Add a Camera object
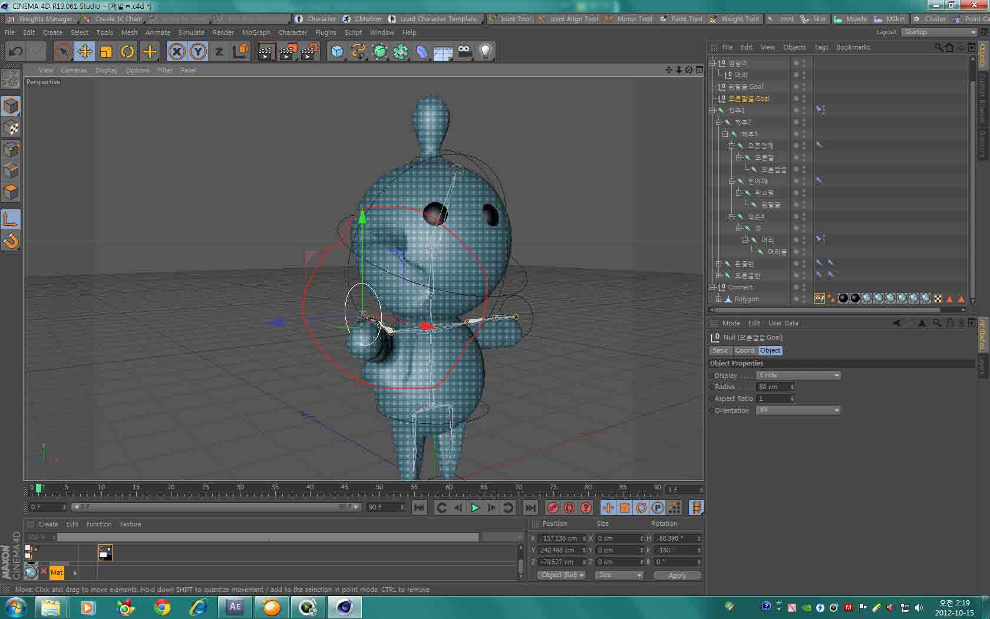 464,52
